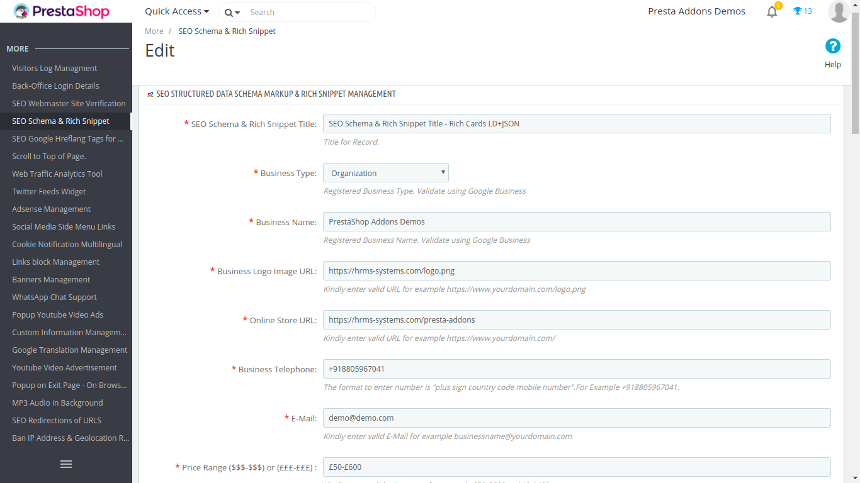Open the user avatar menu
The width and height of the screenshot is (860, 483).
[839, 11]
